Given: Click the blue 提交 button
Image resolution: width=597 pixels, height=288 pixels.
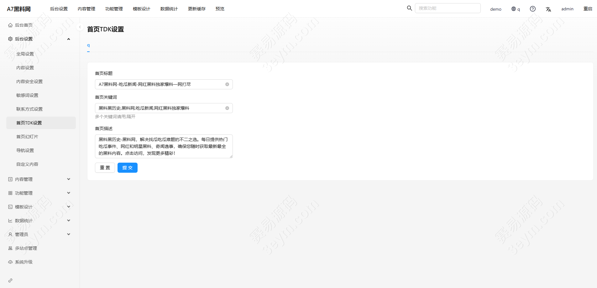Looking at the screenshot, I should click(x=127, y=168).
